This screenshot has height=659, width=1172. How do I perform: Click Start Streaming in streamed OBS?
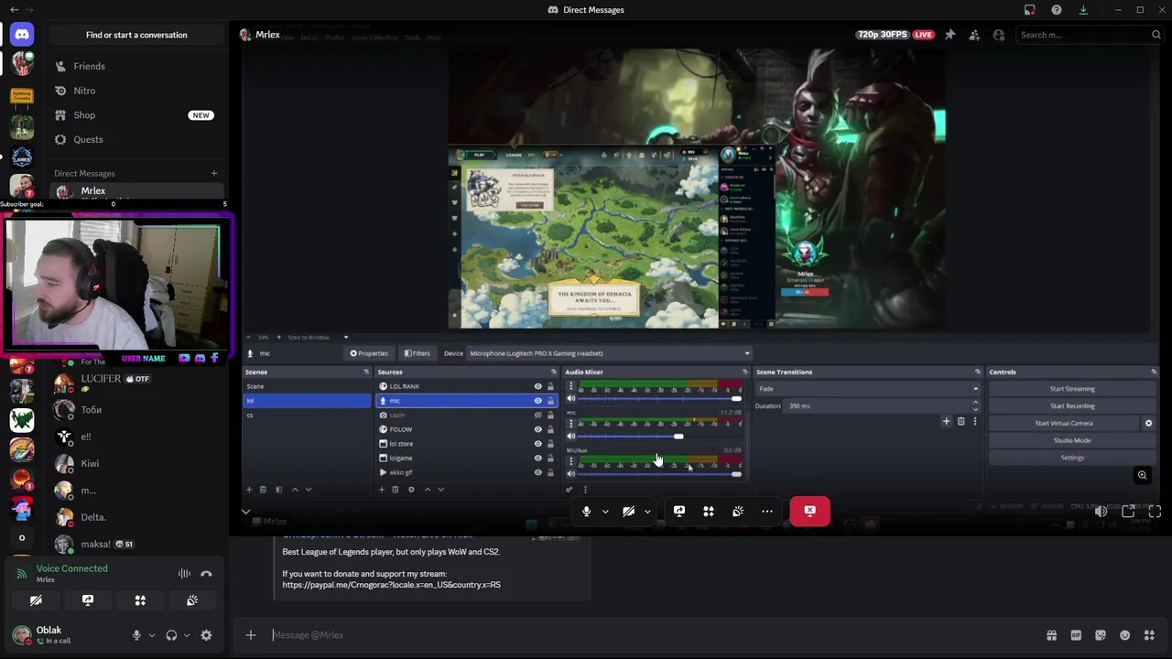pos(1072,389)
